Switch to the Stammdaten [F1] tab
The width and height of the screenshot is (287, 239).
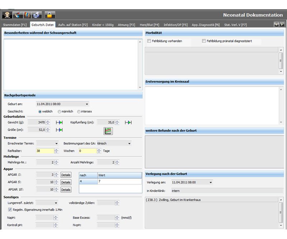15,25
